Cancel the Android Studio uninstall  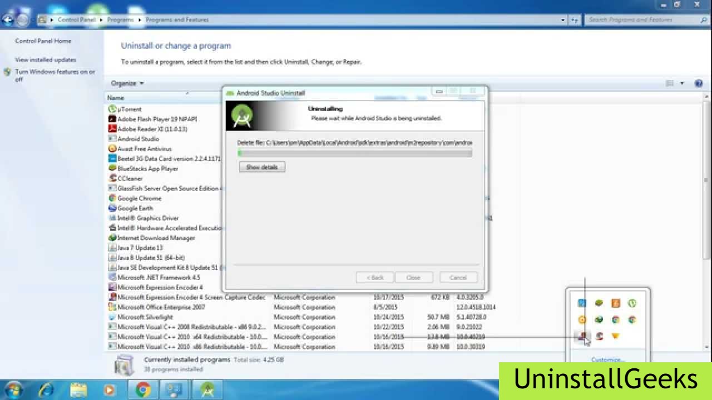pos(458,278)
